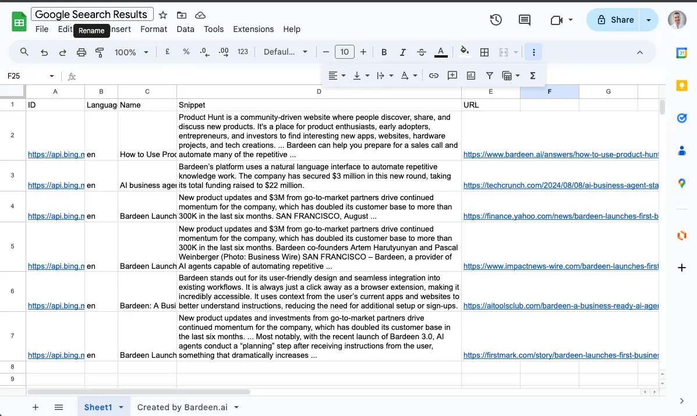Screen dimensions: 697x416
Task: Open the Extensions menu
Action: [253, 29]
